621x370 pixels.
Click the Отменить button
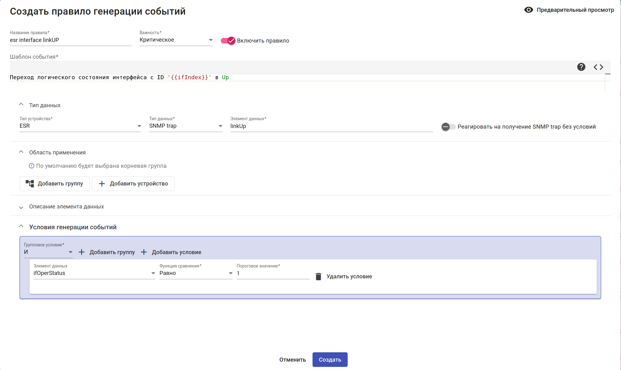pos(292,359)
